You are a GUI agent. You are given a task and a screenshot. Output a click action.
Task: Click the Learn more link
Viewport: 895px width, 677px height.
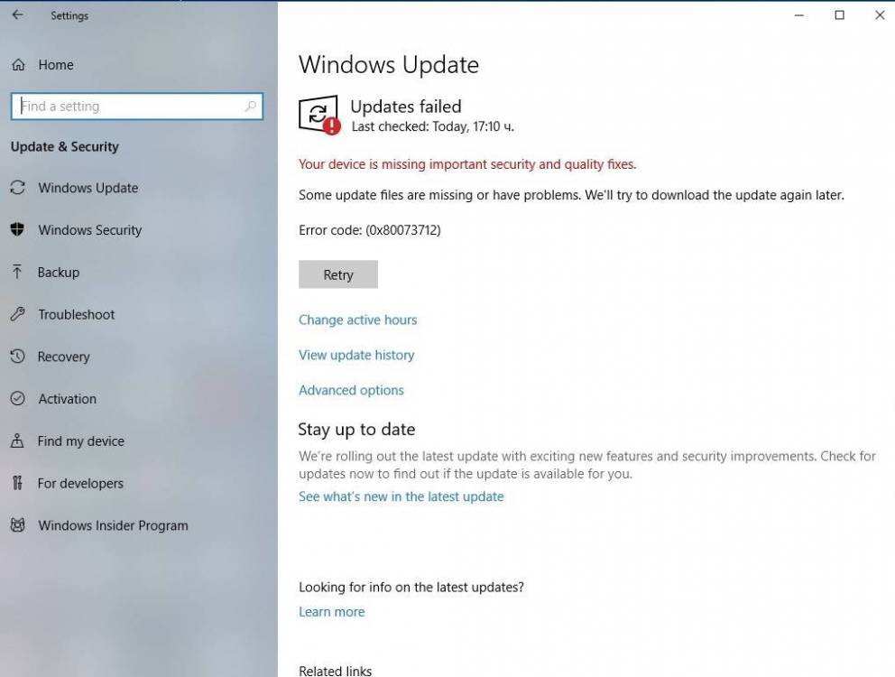point(331,612)
